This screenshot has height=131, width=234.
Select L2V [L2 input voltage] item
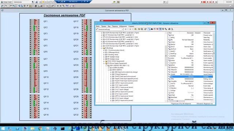(120, 98)
